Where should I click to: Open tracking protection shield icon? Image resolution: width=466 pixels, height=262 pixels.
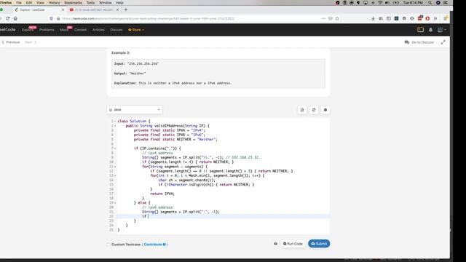(52, 18)
